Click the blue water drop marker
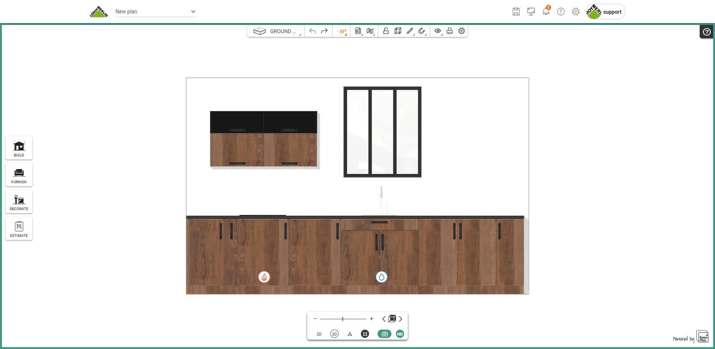 pyautogui.click(x=382, y=277)
